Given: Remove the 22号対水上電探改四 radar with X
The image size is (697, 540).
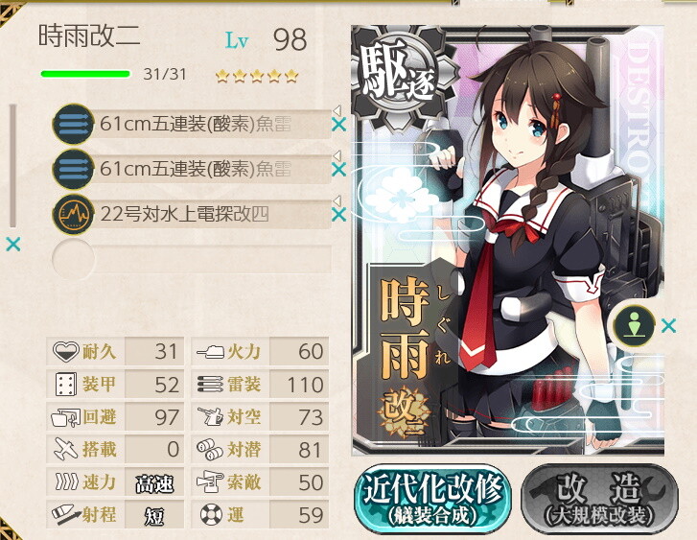Looking at the screenshot, I should click(x=338, y=215).
